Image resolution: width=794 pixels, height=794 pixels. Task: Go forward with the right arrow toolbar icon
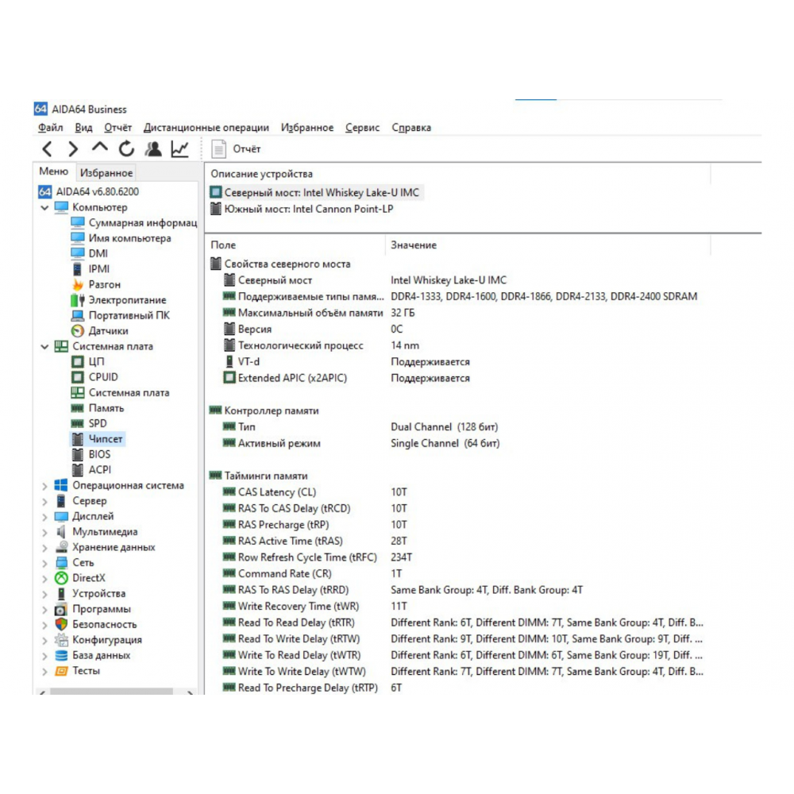pyautogui.click(x=73, y=149)
